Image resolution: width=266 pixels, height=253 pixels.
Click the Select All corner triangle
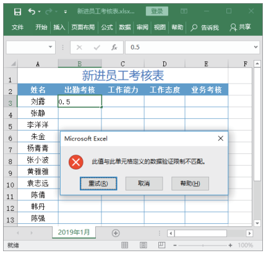point(13,64)
